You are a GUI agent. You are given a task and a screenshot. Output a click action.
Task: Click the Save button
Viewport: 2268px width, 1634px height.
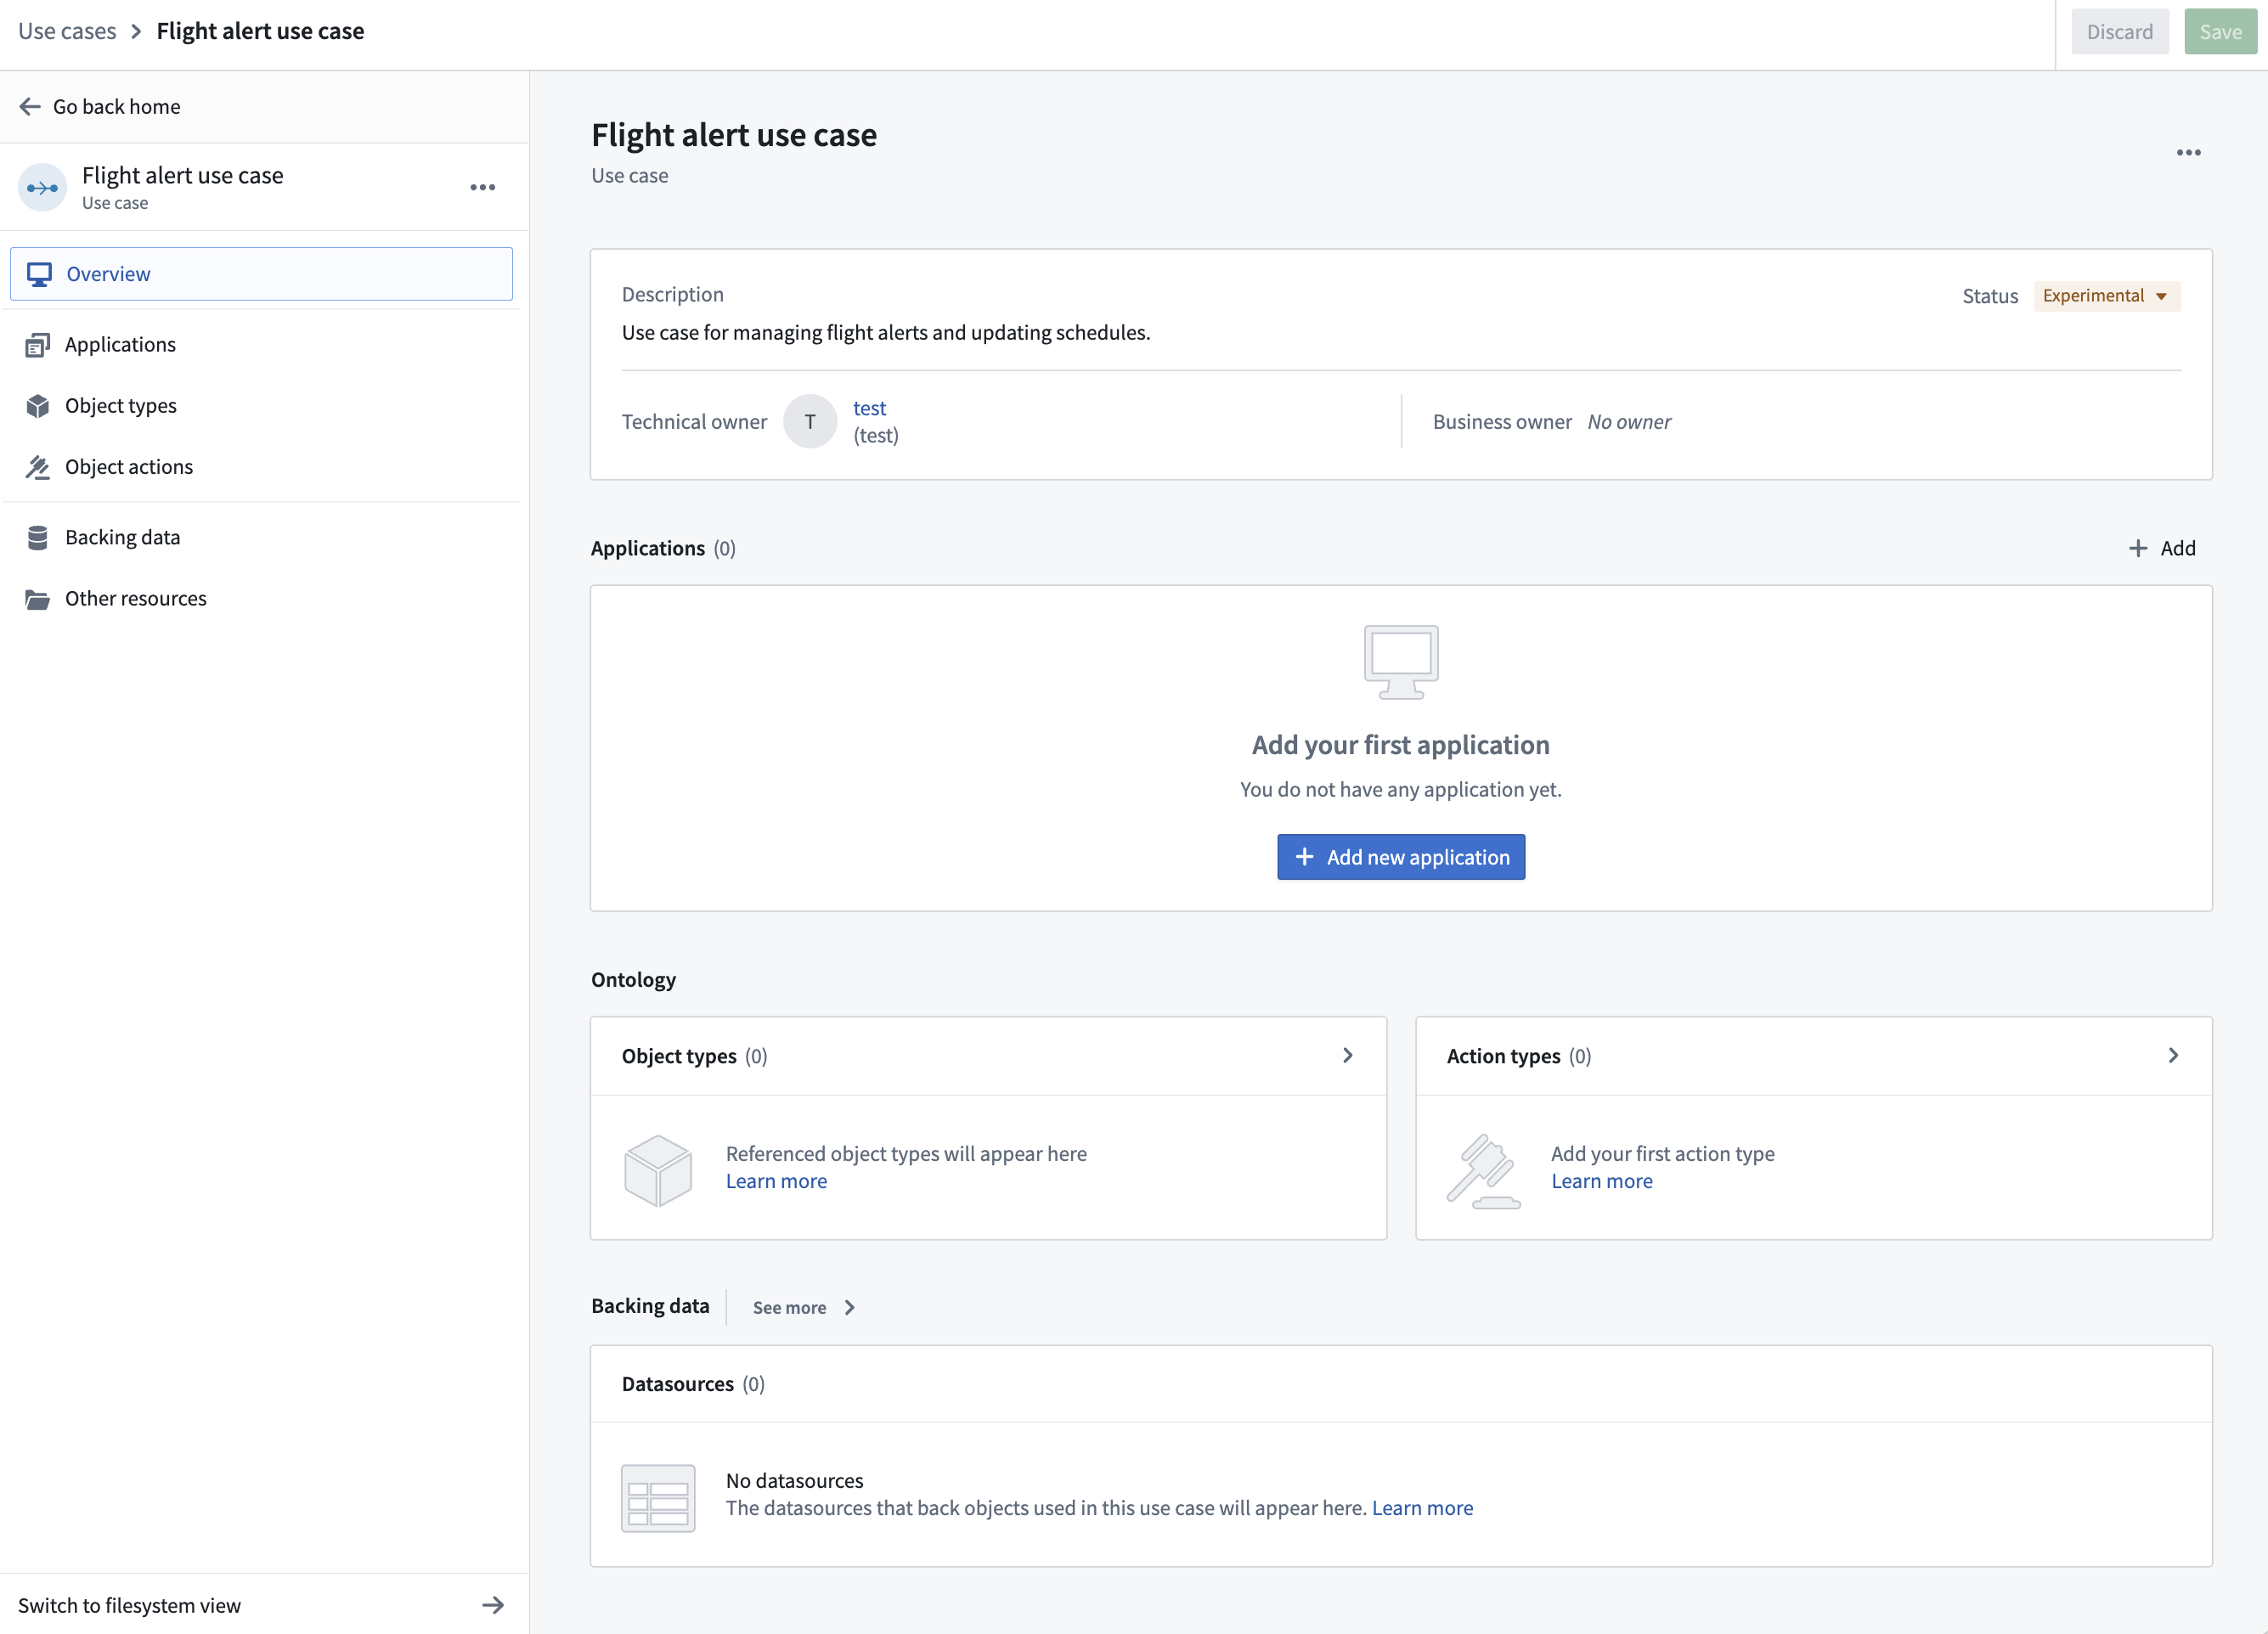2220,32
